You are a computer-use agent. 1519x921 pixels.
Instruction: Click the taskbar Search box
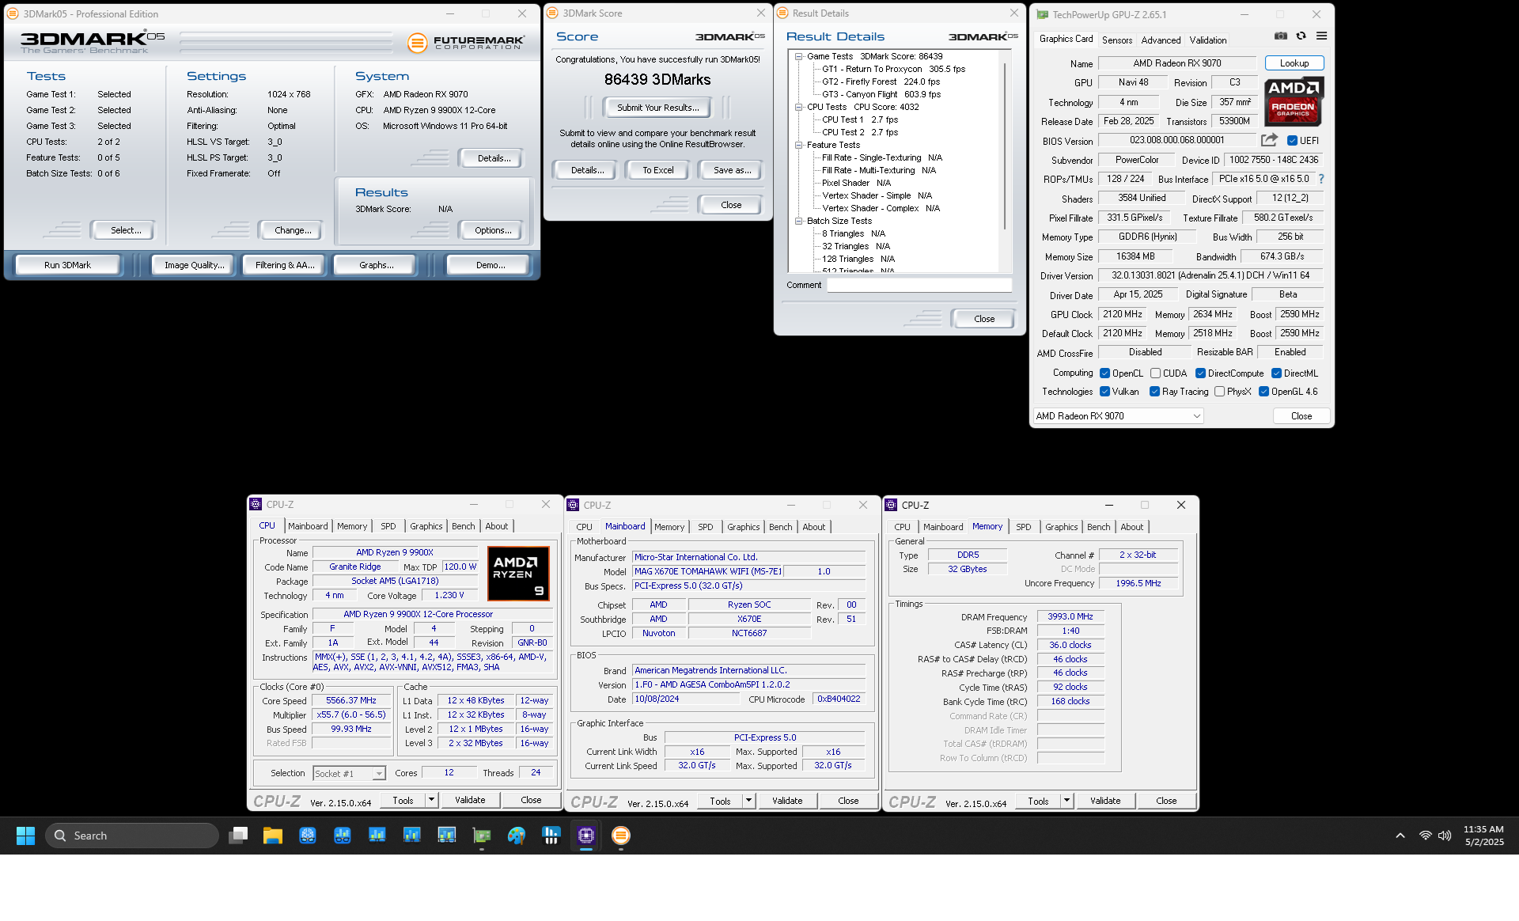pyautogui.click(x=131, y=836)
